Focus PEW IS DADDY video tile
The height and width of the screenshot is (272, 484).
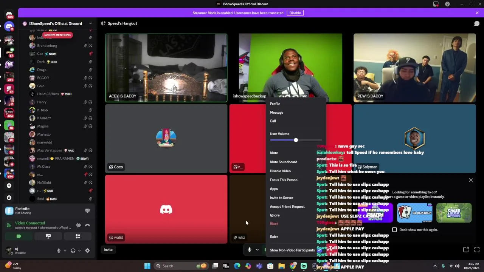coord(415,68)
